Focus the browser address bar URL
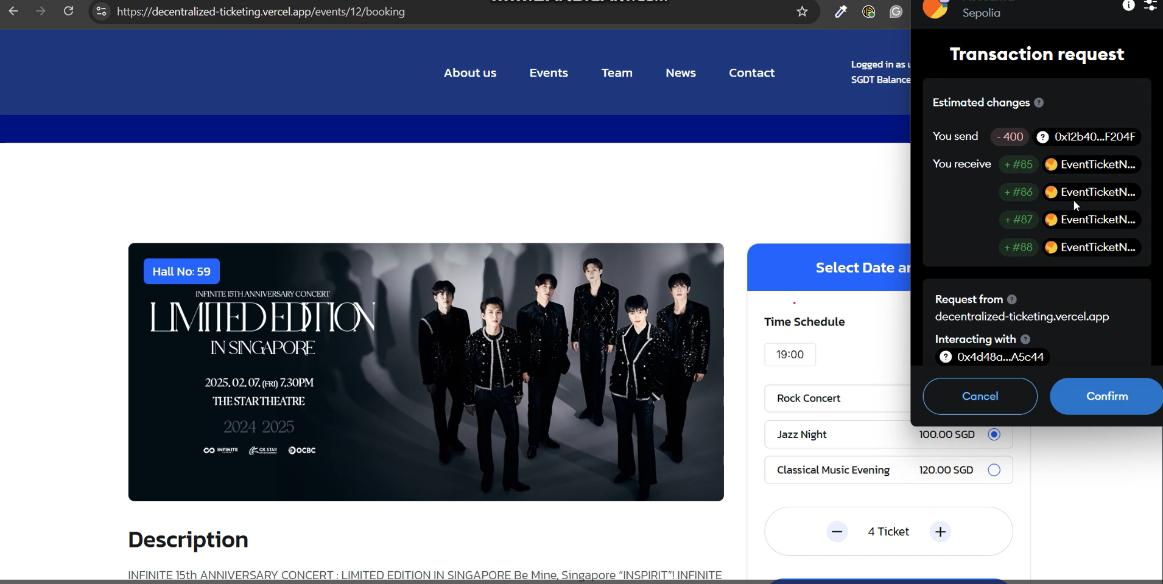 [x=261, y=12]
